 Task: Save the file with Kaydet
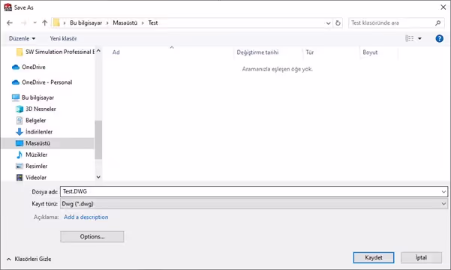click(x=374, y=258)
